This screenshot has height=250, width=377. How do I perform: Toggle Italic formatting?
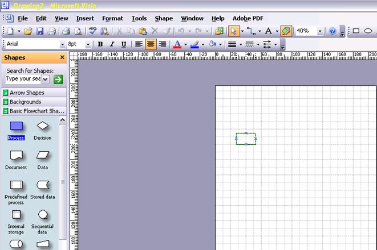(112, 44)
